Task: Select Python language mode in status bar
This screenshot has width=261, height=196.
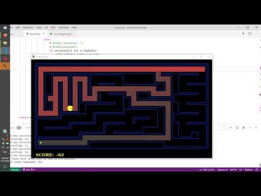Action: pyautogui.click(x=248, y=170)
